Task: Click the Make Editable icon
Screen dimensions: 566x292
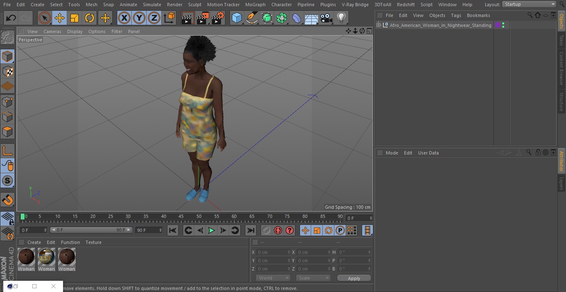Action: tap(7, 38)
